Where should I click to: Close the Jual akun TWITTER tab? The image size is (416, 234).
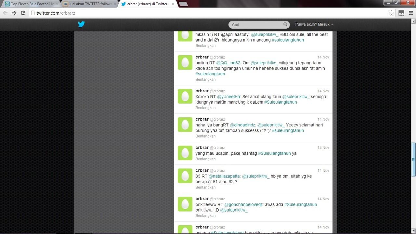tap(115, 4)
